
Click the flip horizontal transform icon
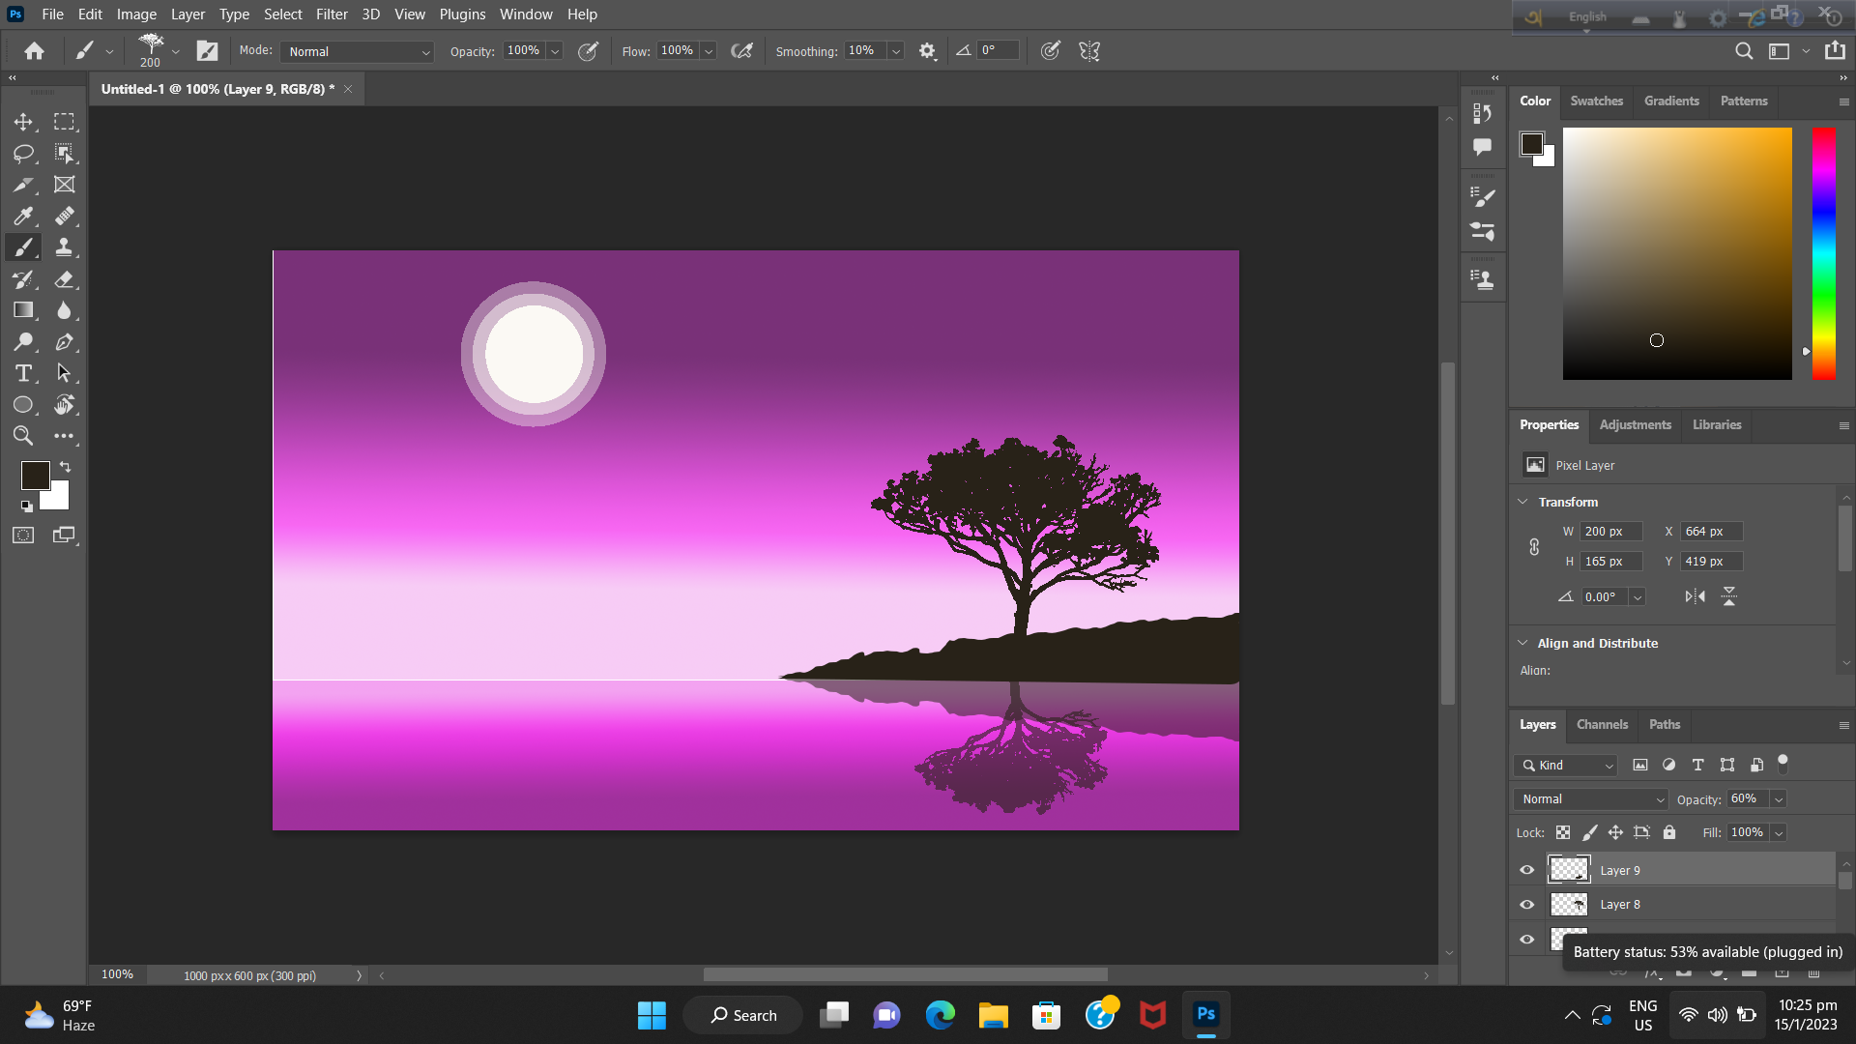point(1695,596)
